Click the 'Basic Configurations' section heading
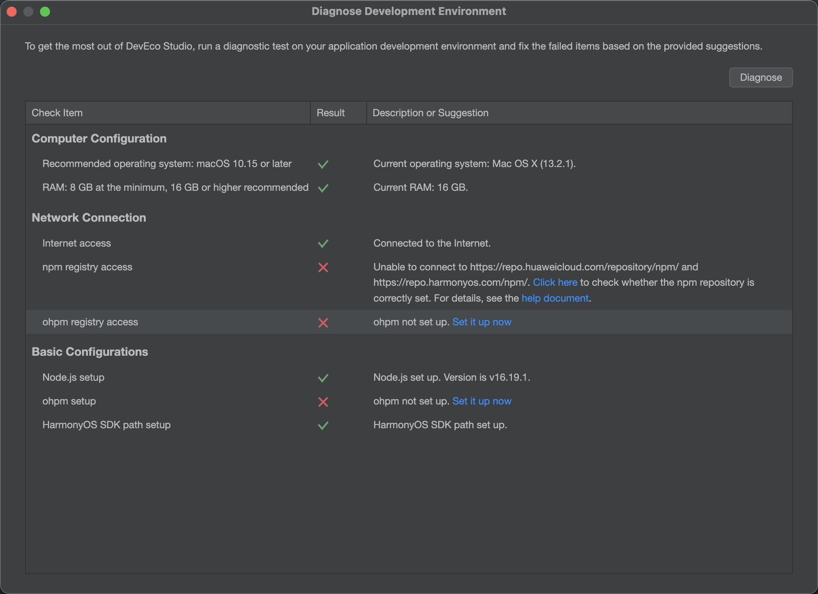 pyautogui.click(x=90, y=352)
